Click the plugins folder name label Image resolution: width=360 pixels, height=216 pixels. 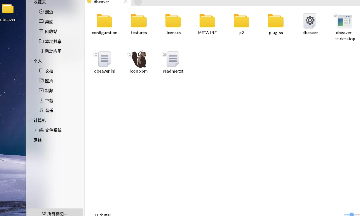pyautogui.click(x=276, y=33)
